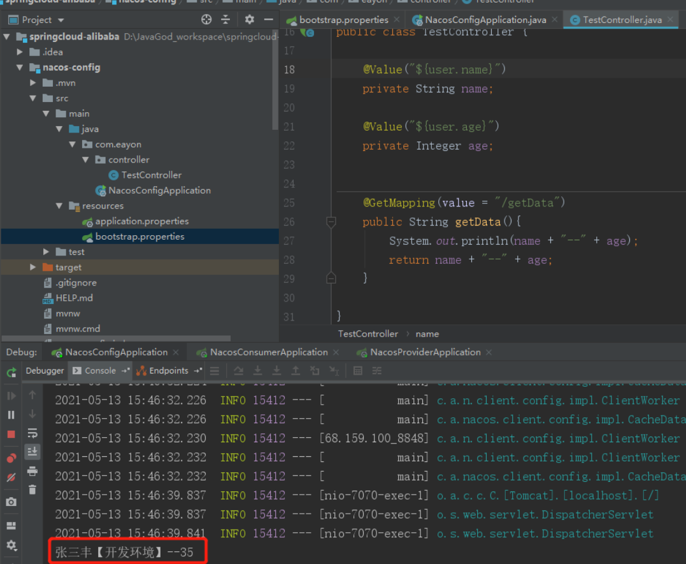
Task: Expand the target folder
Action: (x=33, y=267)
